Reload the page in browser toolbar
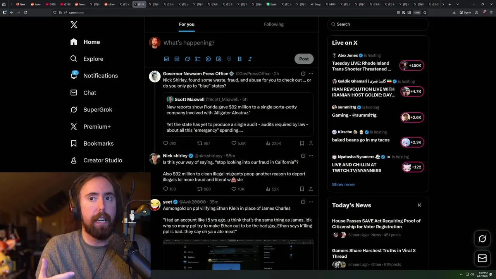Screen dimensions: 496x279 [26, 12]
